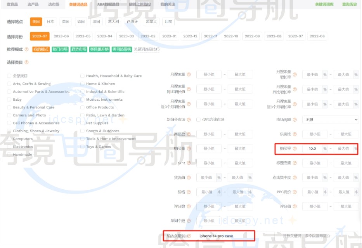This screenshot has width=362, height=248.
Task: Enable the Pet Supplies category
Action: tap(82, 123)
